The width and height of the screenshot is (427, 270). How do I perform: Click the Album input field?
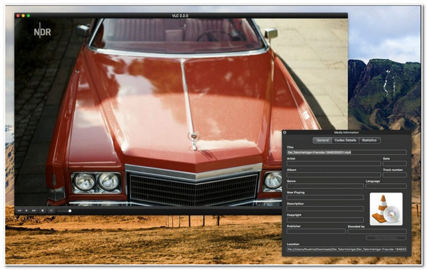334,175
